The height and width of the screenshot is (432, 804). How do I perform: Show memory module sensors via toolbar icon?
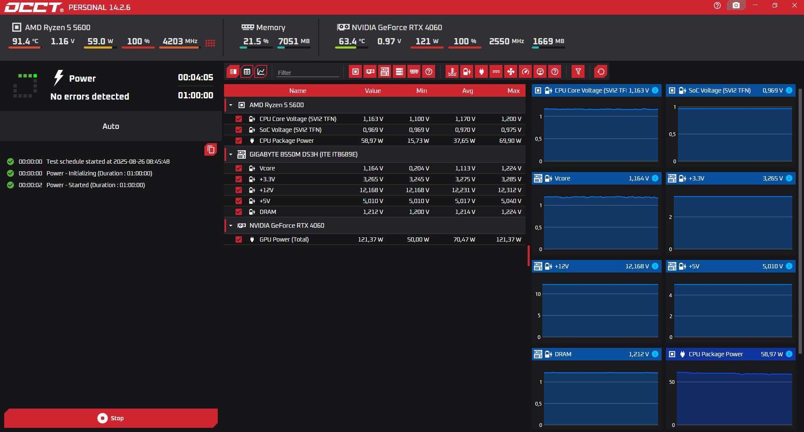tap(414, 72)
